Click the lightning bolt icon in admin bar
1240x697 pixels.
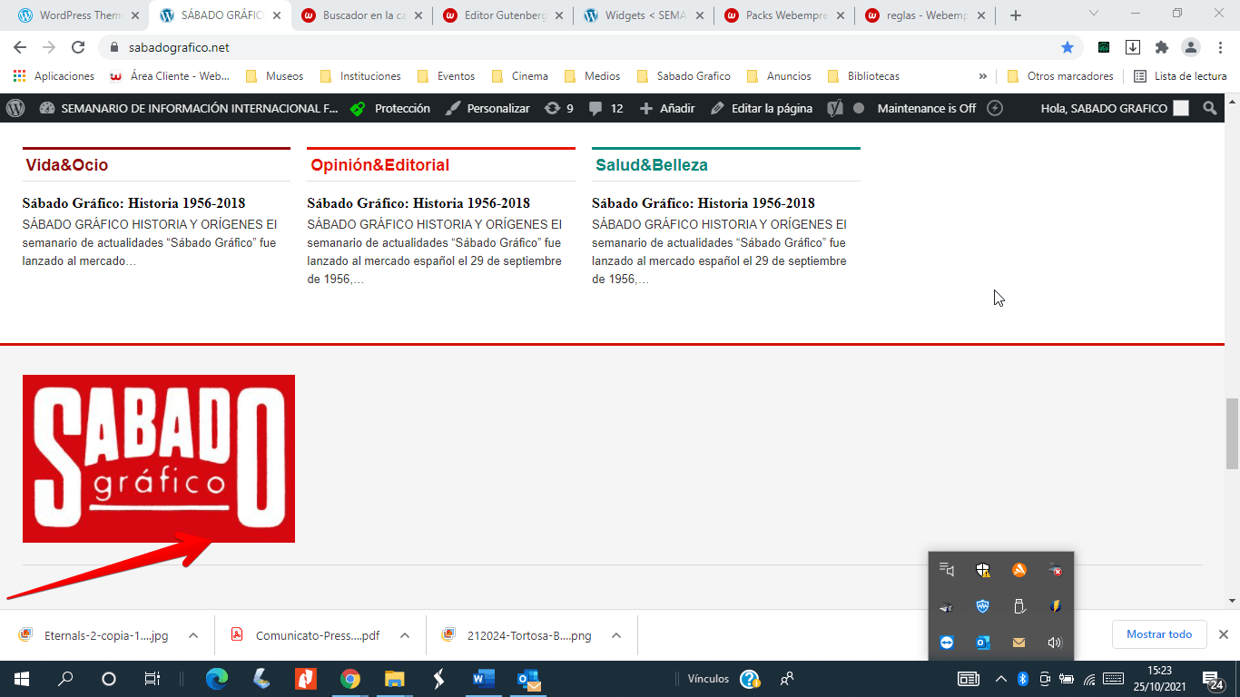tap(995, 108)
